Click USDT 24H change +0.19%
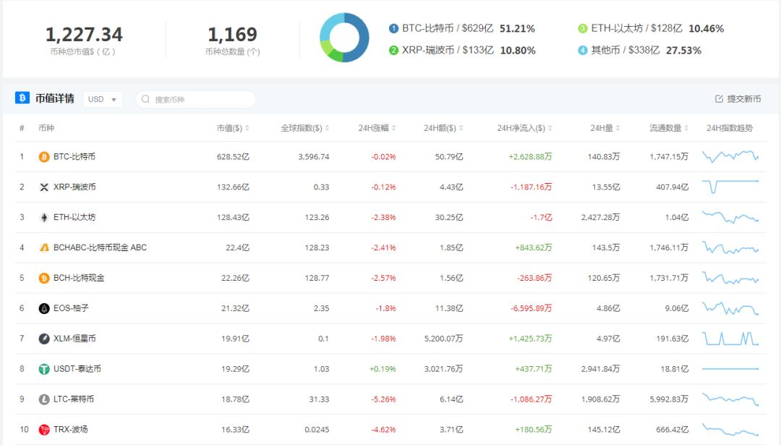 383,369
